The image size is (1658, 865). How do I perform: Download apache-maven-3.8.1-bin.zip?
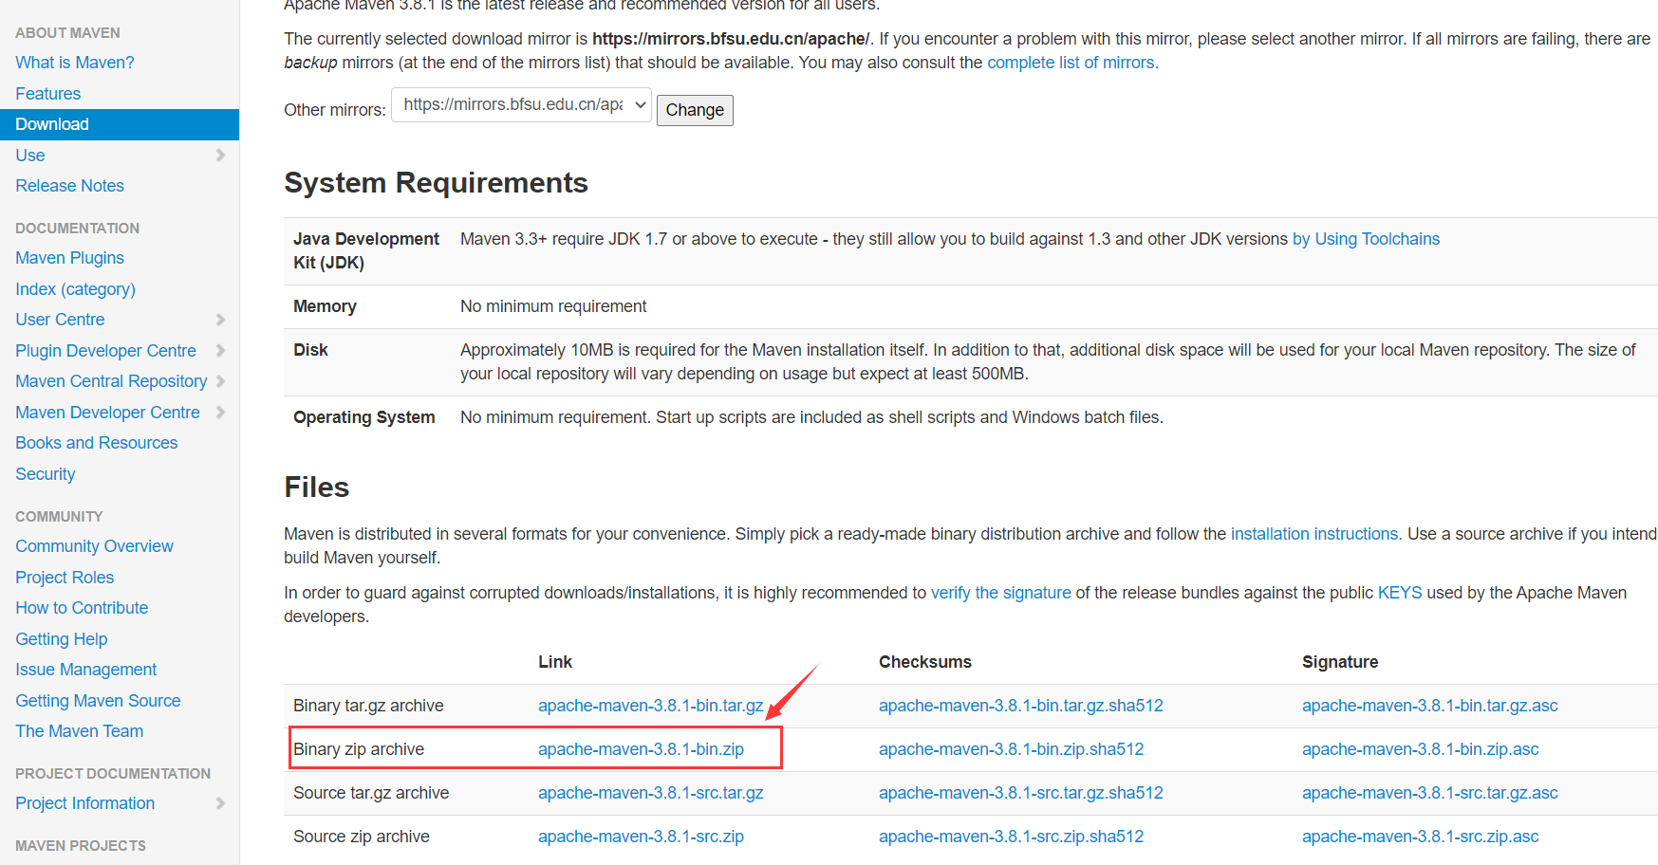pyautogui.click(x=642, y=749)
